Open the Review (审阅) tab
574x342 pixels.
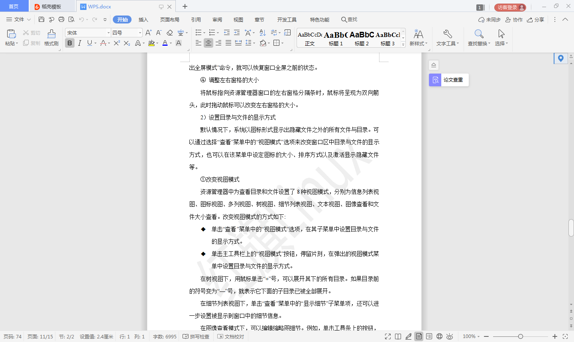[x=217, y=19]
